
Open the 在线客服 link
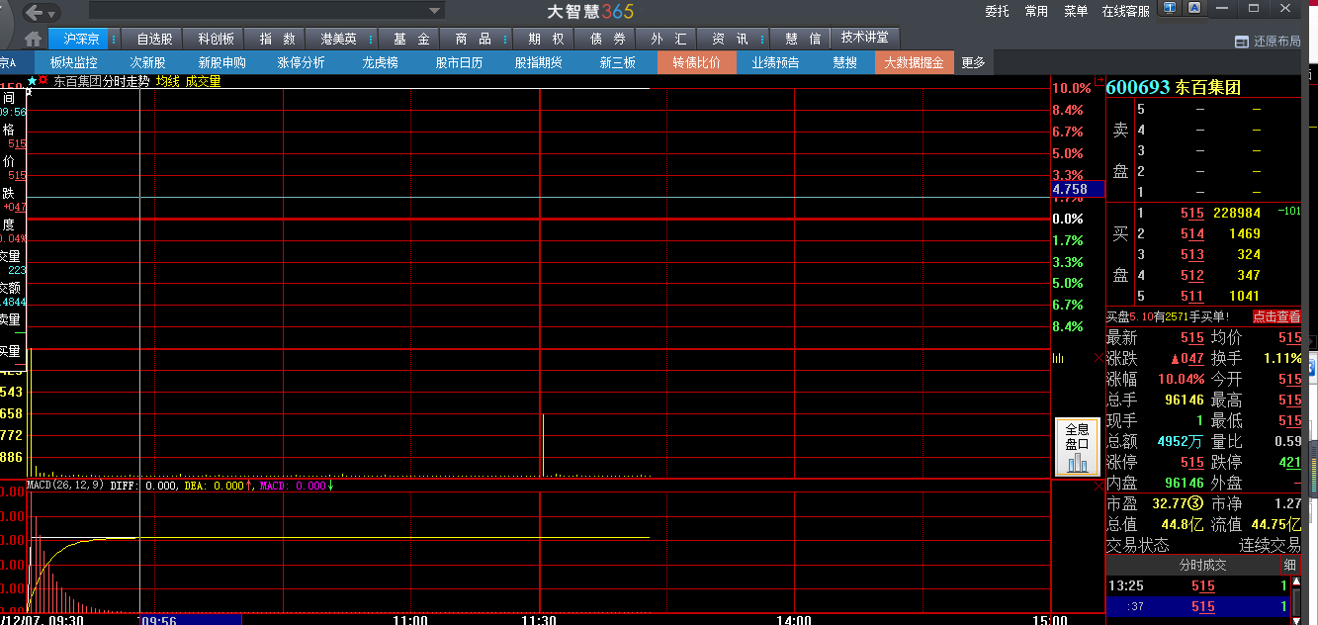click(1125, 11)
